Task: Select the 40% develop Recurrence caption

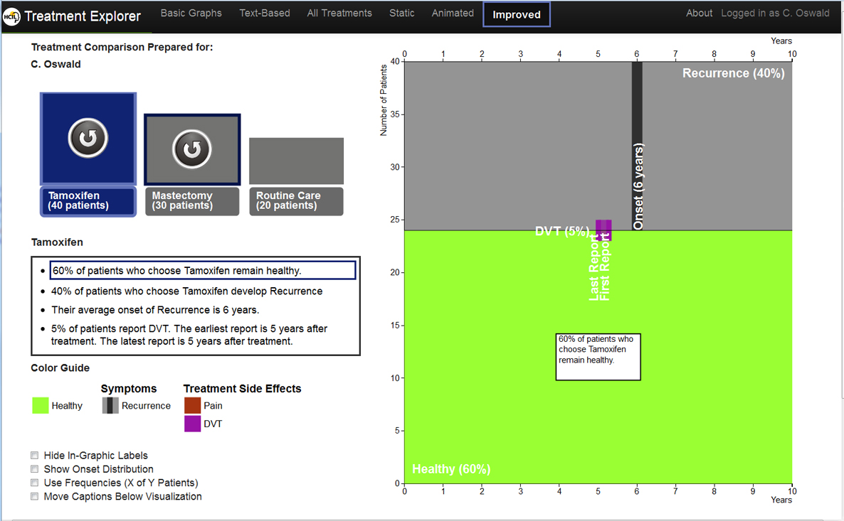Action: point(186,291)
